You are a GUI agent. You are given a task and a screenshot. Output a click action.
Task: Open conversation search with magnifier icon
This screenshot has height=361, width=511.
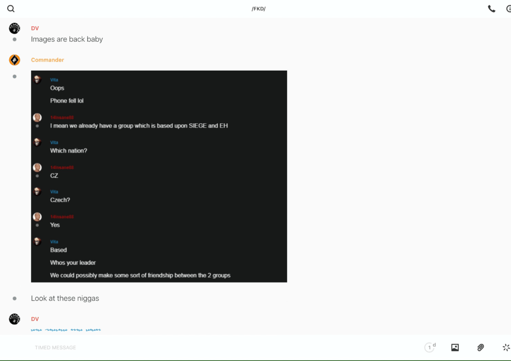pos(11,9)
